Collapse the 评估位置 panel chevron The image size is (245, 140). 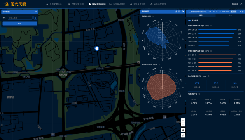36,12
